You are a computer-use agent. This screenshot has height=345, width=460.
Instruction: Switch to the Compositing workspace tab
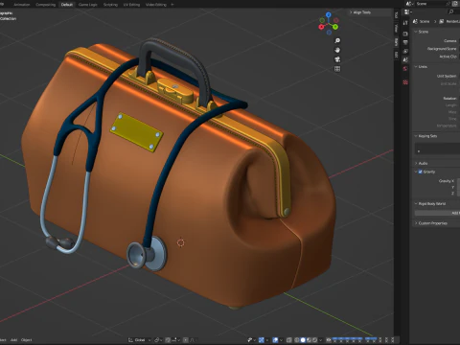pyautogui.click(x=45, y=5)
